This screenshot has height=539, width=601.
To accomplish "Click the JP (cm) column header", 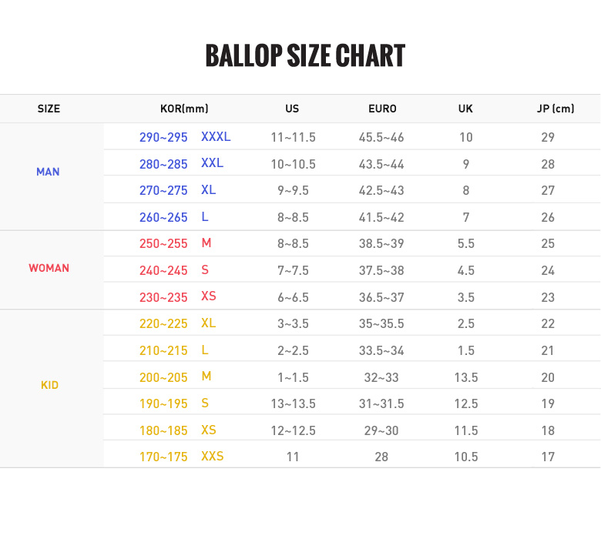I will click(x=556, y=109).
